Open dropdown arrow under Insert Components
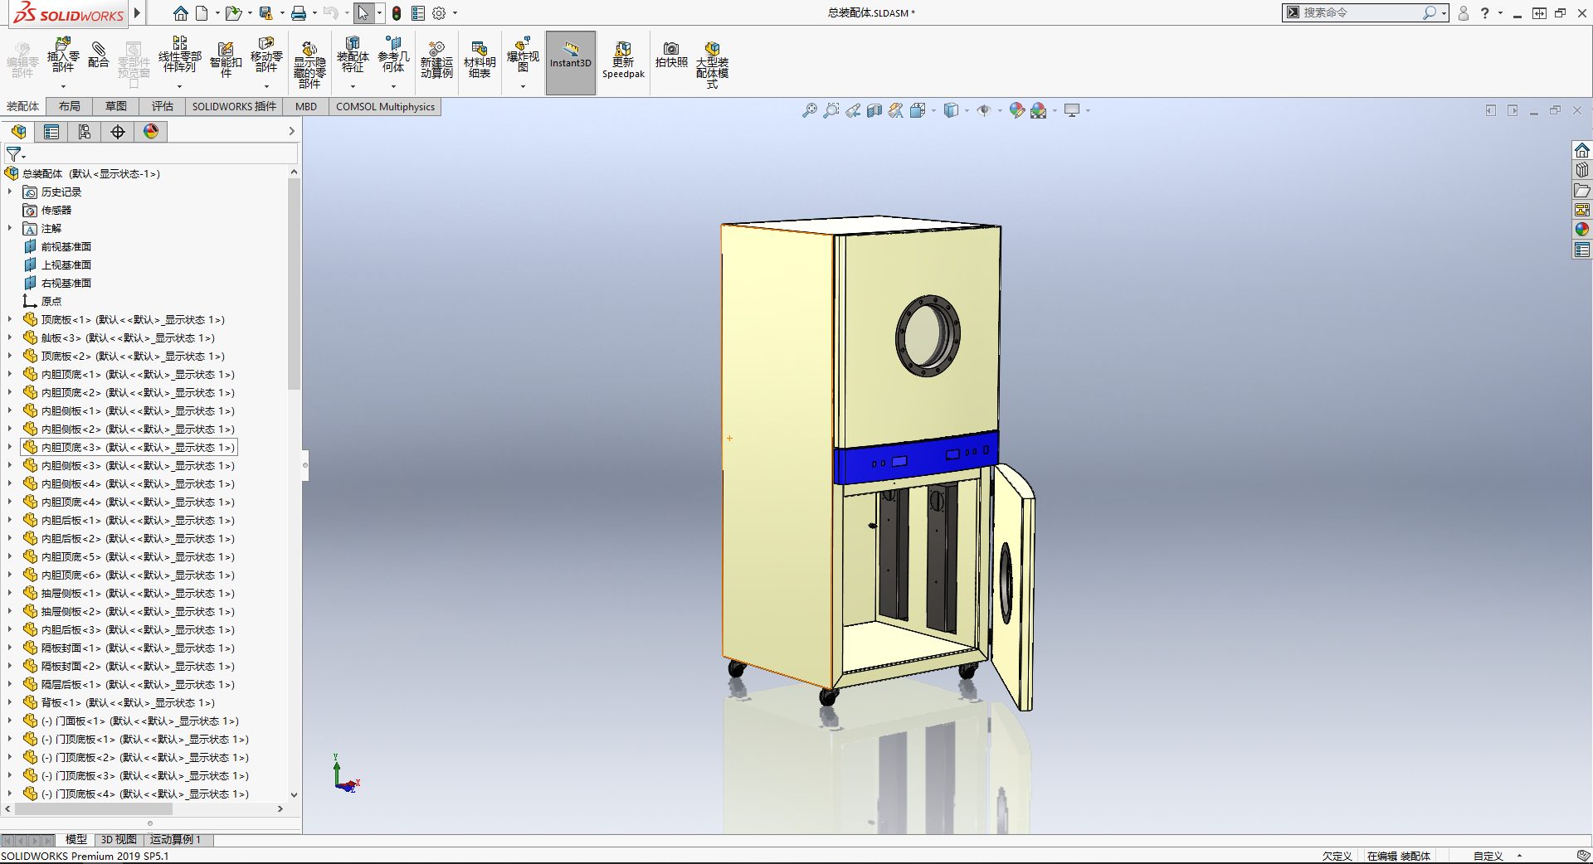Viewport: 1593px width, 864px height. click(x=63, y=86)
